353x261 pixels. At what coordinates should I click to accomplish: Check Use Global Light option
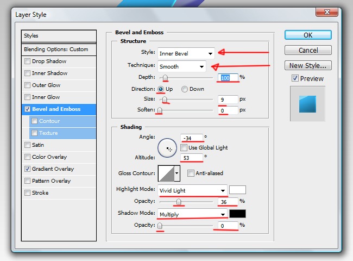pos(184,148)
